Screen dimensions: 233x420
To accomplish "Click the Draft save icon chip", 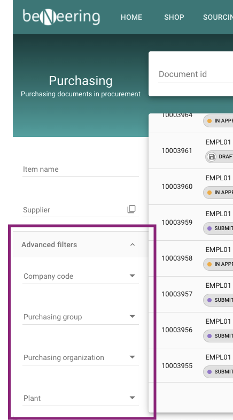I will pyautogui.click(x=219, y=157).
